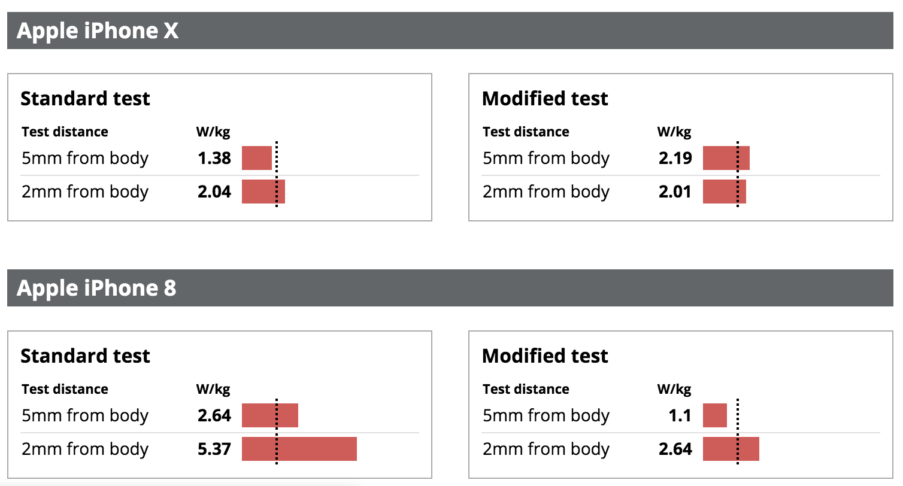Click the 2.19 W/kg red bar
The height and width of the screenshot is (486, 903).
(726, 158)
